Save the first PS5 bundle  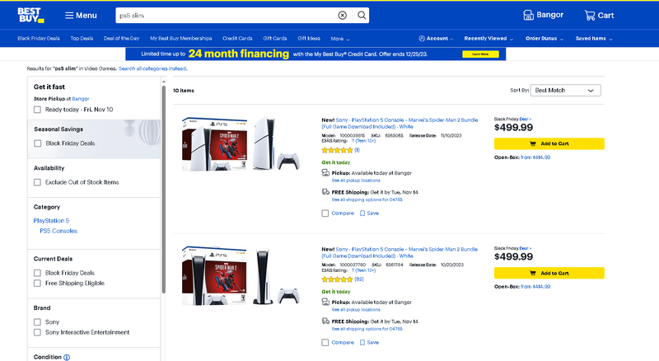369,213
